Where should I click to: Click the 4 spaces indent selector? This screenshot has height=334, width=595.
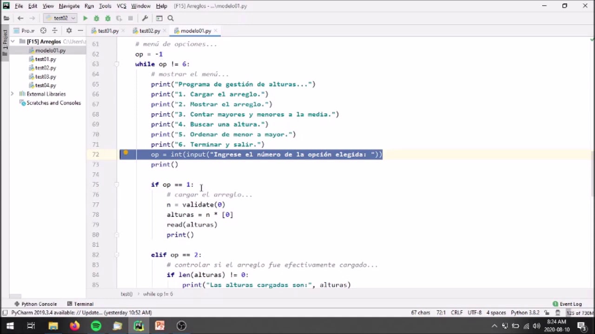pos(496,313)
